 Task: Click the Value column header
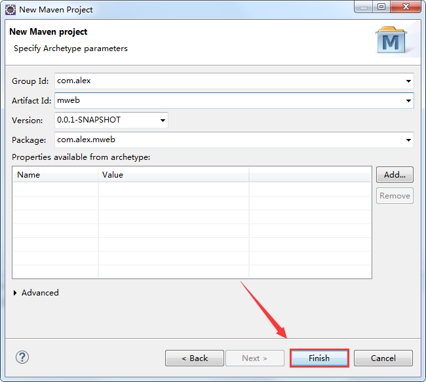[173, 175]
